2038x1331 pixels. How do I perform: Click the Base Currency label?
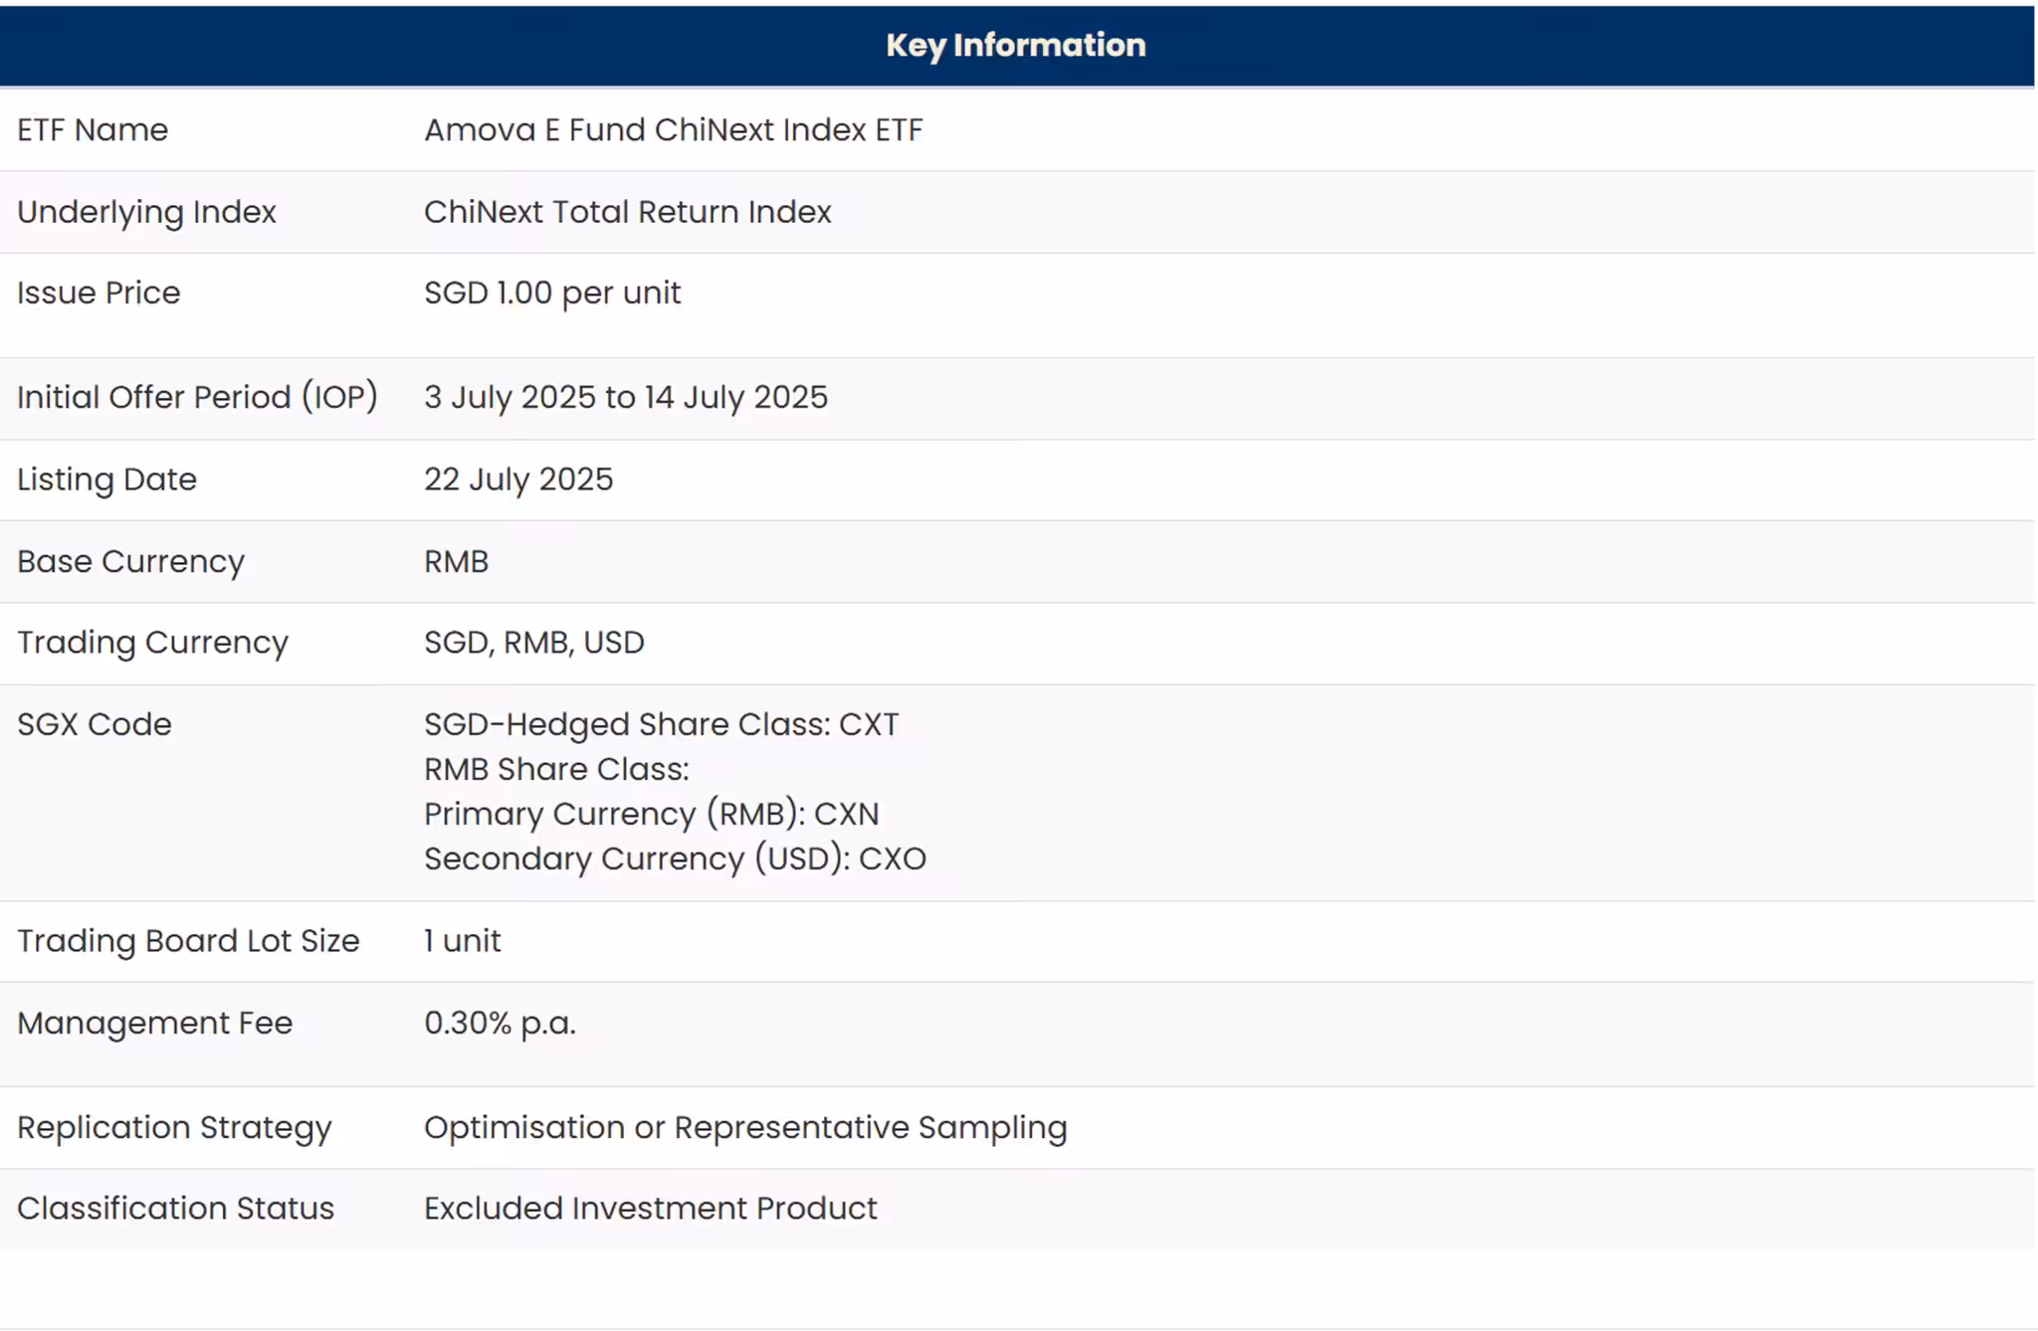tap(130, 562)
